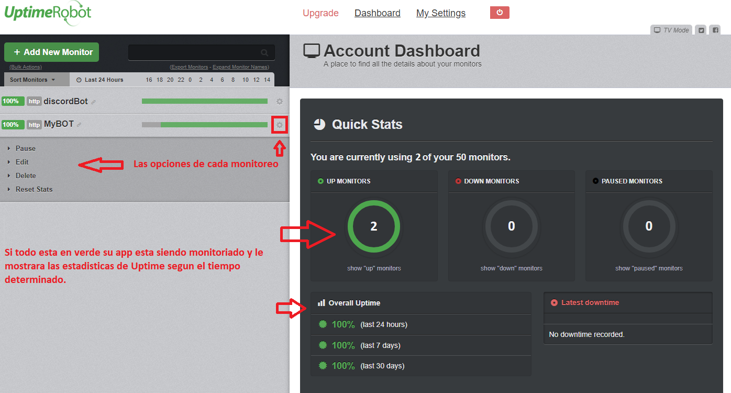Open the Facebook icon link
The width and height of the screenshot is (731, 393).
tap(715, 30)
